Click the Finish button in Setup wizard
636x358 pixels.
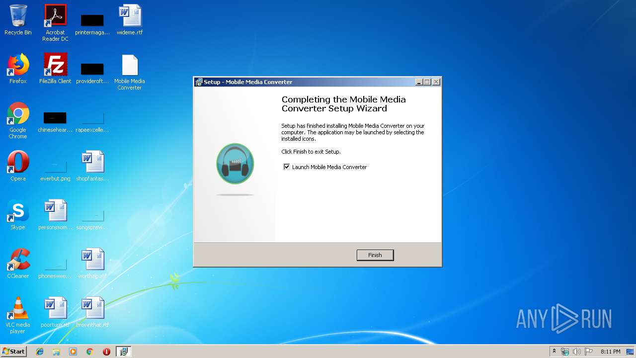[x=375, y=255]
